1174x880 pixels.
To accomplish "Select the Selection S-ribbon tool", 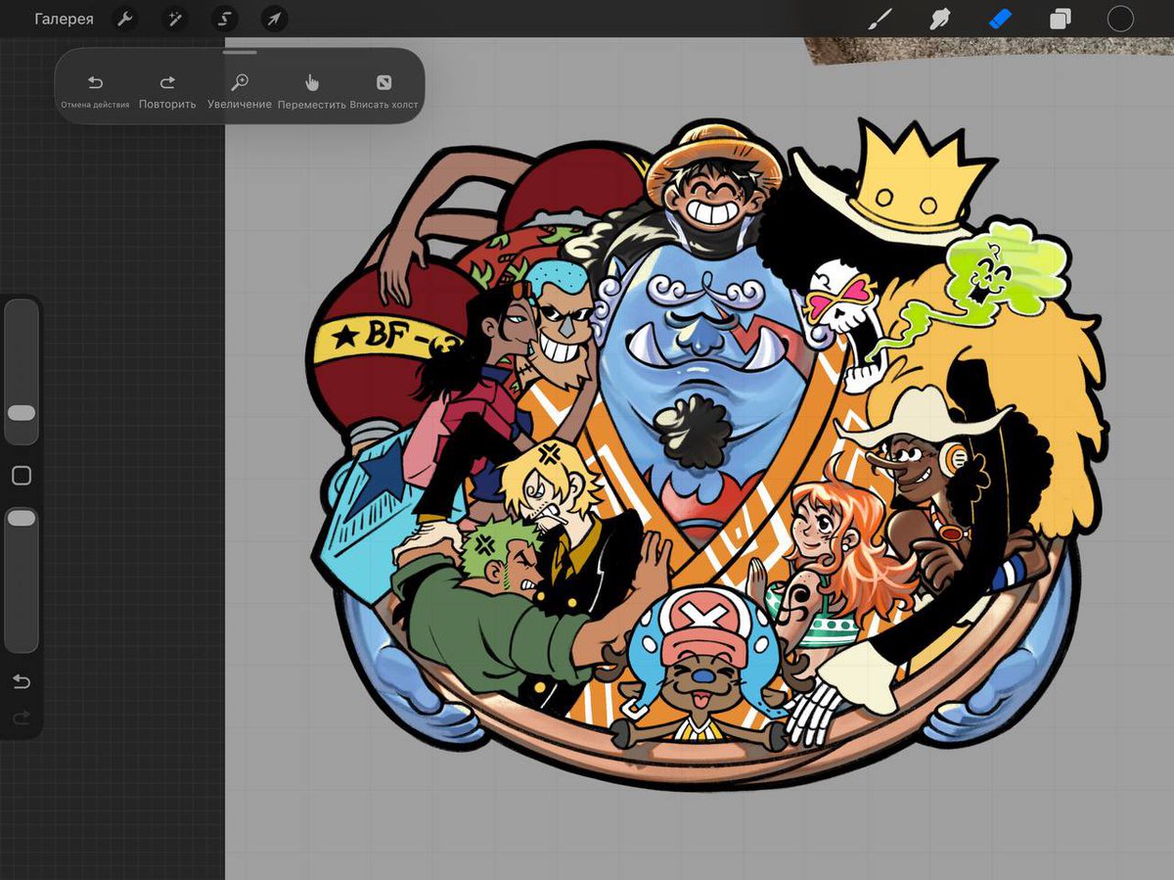I will click(x=225, y=19).
